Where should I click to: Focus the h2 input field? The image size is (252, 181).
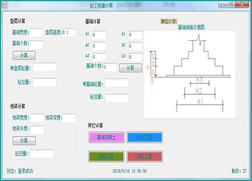click(135, 46)
